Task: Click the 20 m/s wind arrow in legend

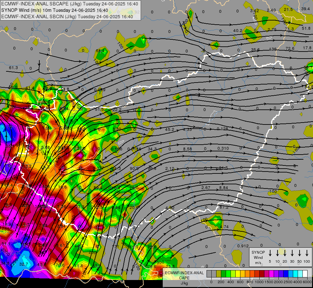Action: click(x=285, y=253)
